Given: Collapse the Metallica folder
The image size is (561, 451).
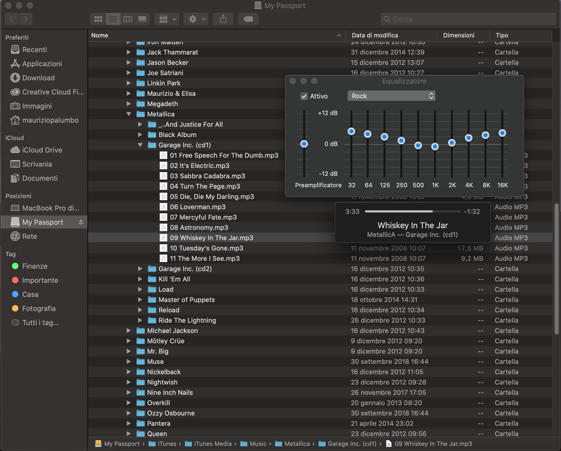Looking at the screenshot, I should click(x=129, y=114).
